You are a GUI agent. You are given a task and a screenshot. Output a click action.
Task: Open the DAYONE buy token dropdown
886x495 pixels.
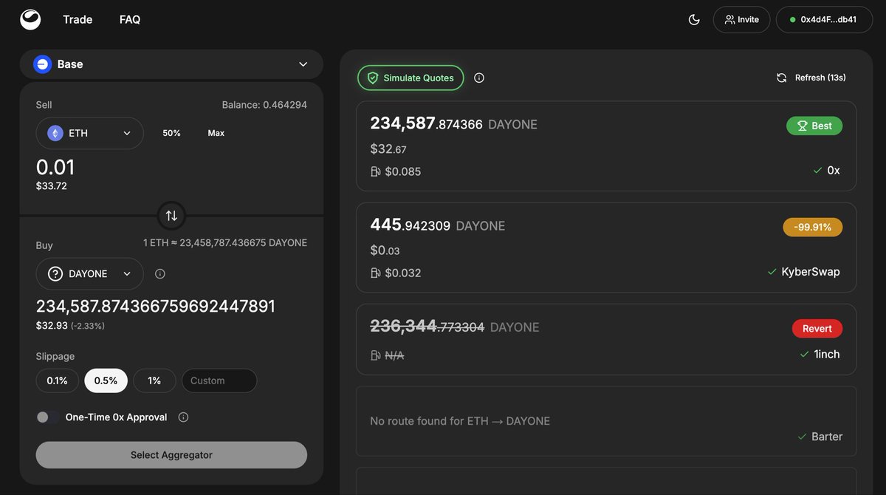[89, 274]
